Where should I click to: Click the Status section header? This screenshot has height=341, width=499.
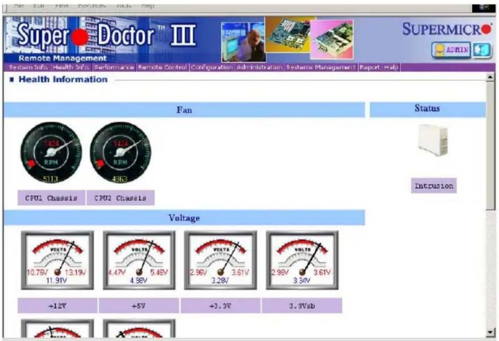[x=428, y=110]
